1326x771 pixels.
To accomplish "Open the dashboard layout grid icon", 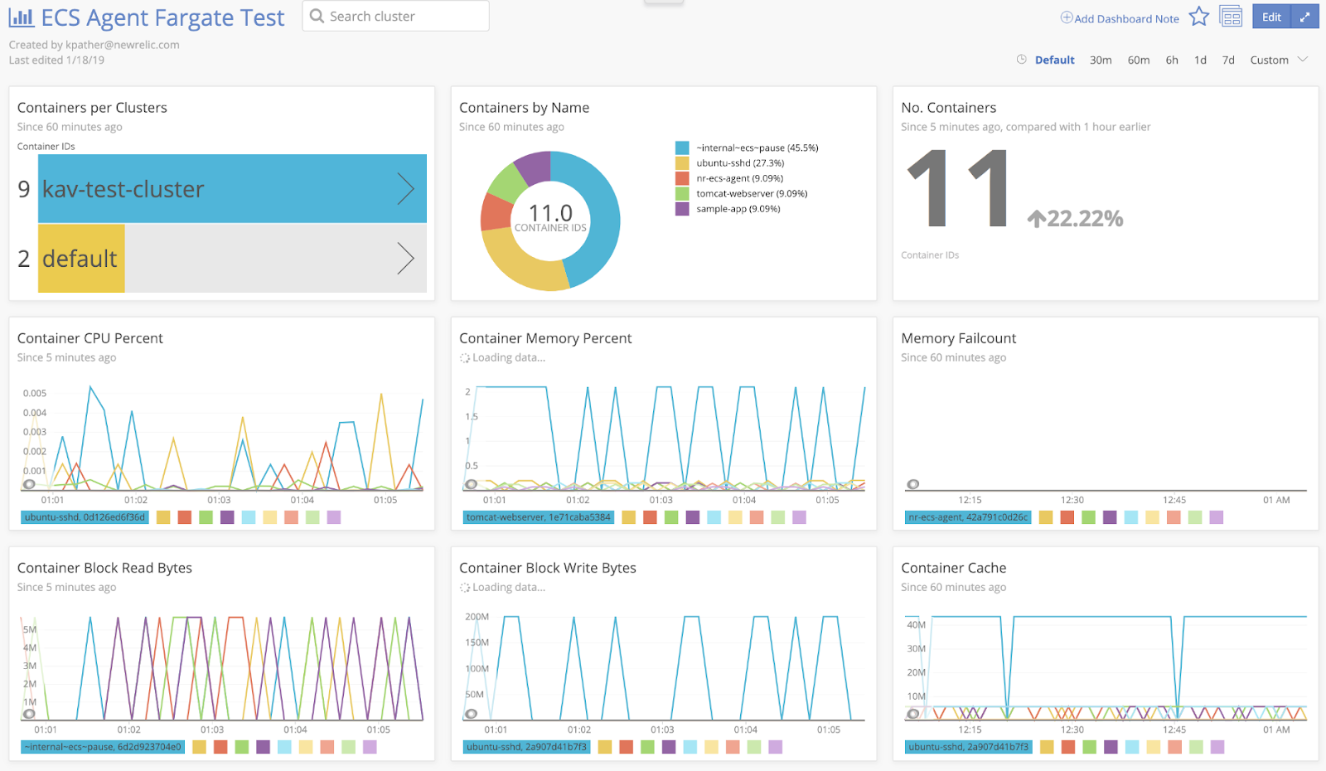I will [1231, 17].
